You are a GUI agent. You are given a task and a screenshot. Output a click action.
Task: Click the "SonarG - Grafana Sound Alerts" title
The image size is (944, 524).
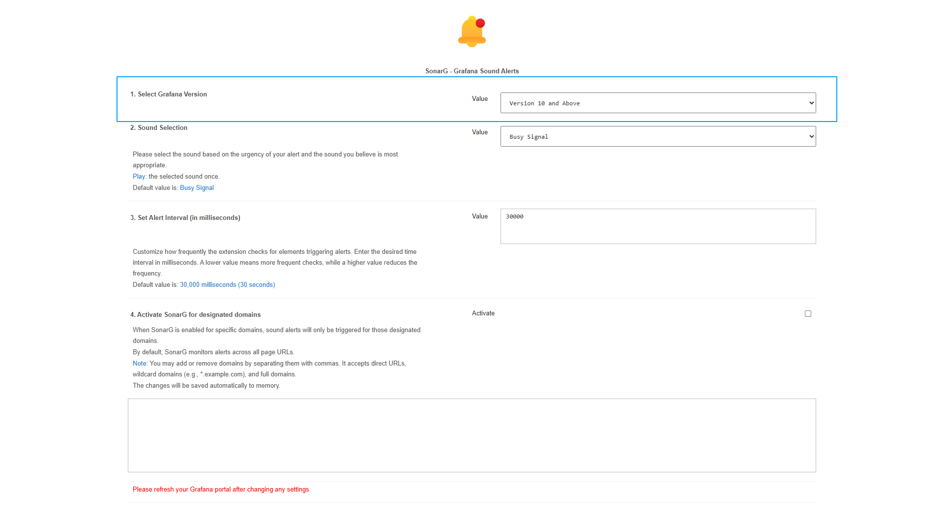pyautogui.click(x=472, y=71)
